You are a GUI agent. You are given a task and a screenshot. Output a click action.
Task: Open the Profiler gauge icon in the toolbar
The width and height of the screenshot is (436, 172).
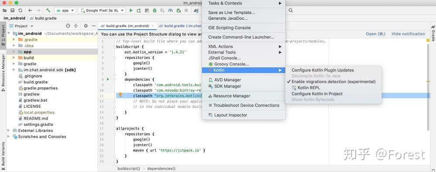pyautogui.click(x=171, y=10)
